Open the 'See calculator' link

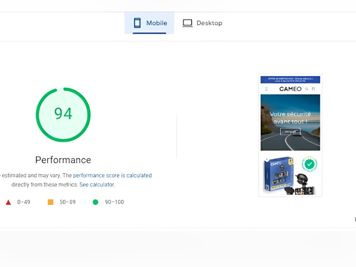pos(97,184)
